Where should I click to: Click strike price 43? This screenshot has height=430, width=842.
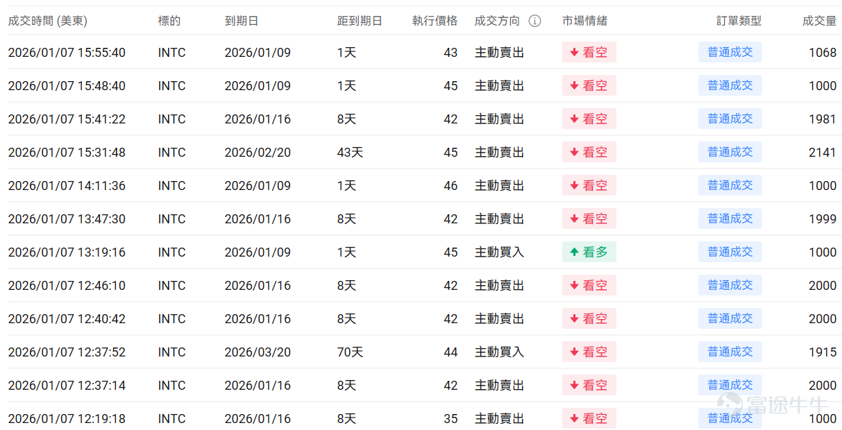(x=451, y=53)
